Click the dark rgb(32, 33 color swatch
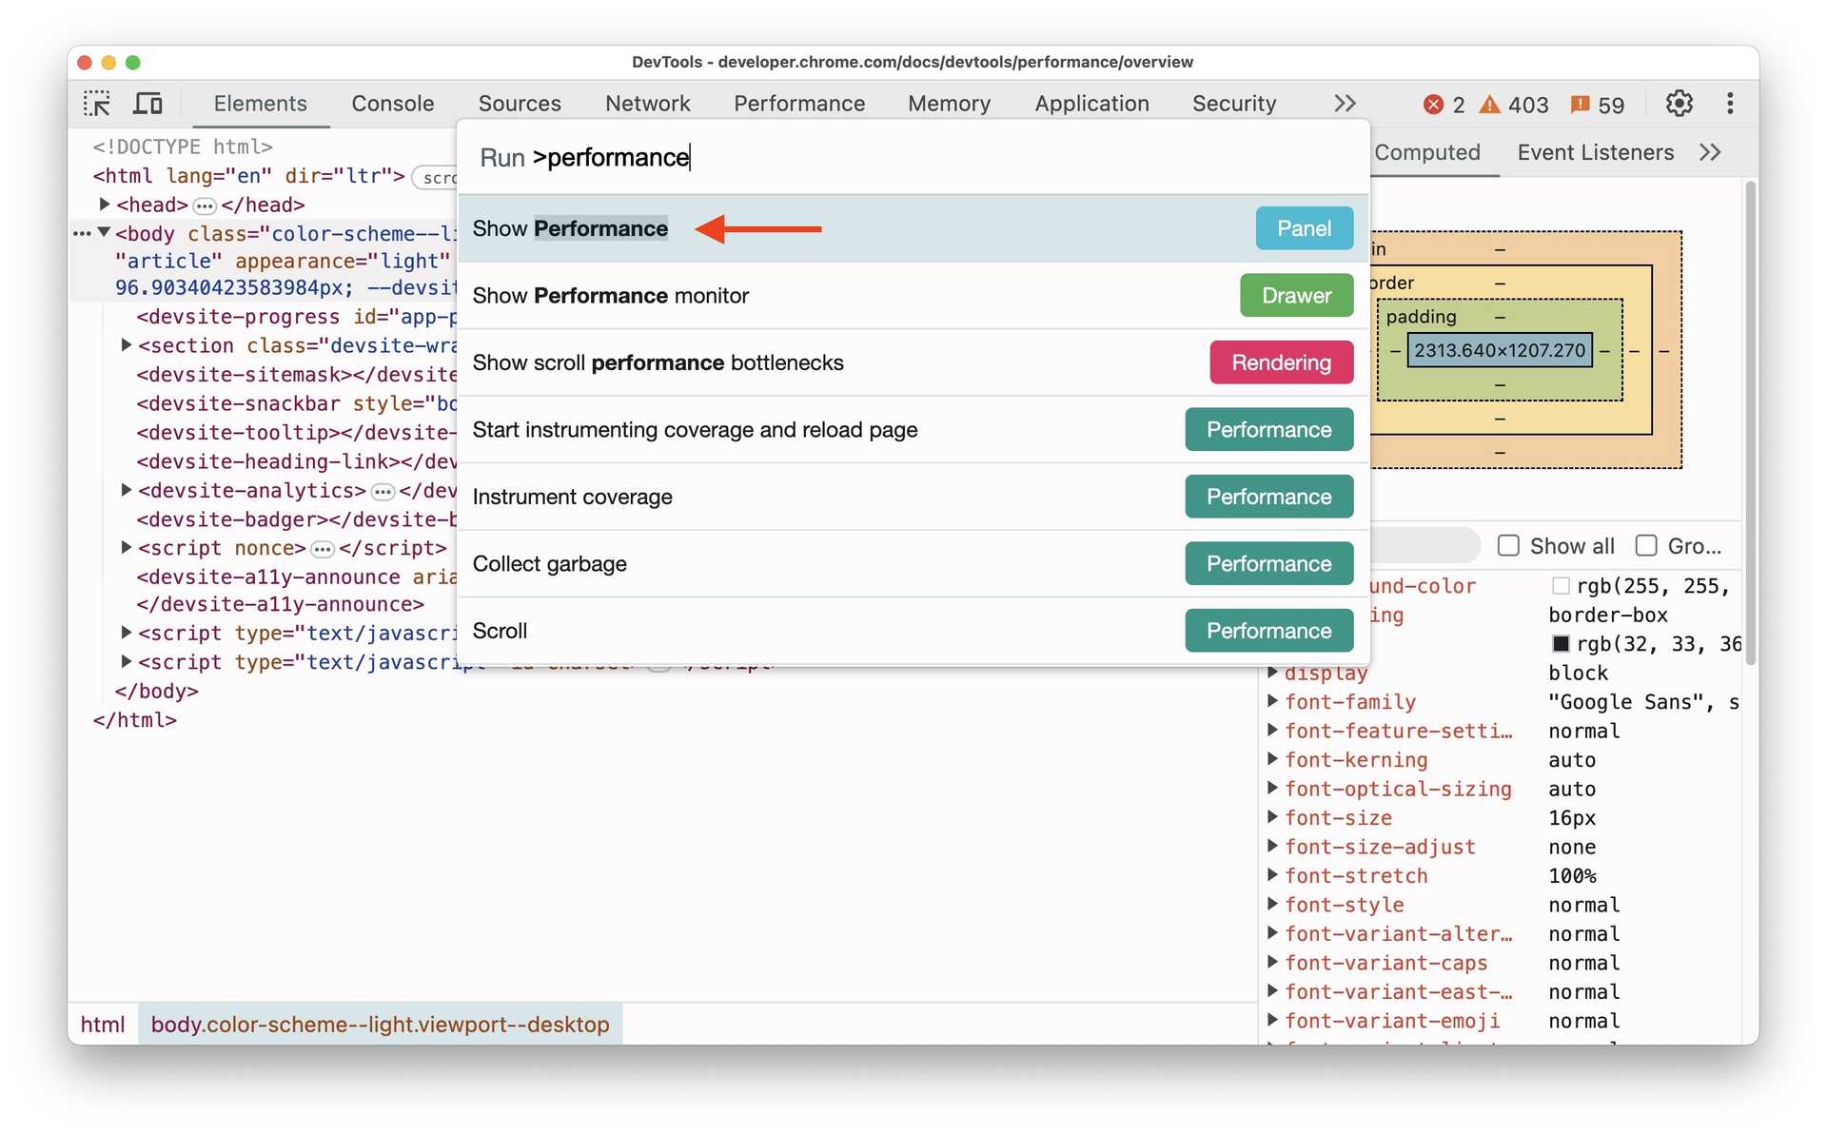The image size is (1827, 1134). (x=1561, y=644)
